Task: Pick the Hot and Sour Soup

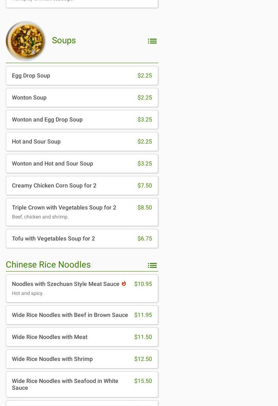Action: pyautogui.click(x=82, y=142)
